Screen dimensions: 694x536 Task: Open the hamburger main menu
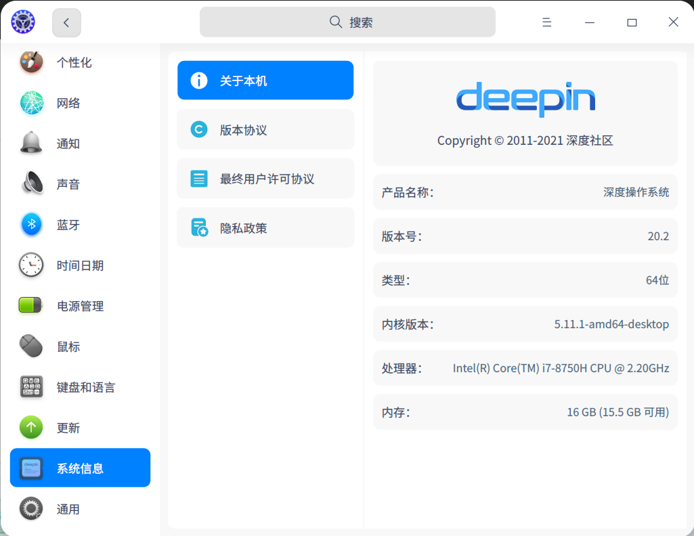click(x=547, y=22)
